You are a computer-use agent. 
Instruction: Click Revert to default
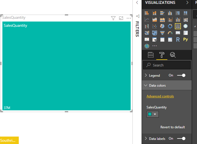click(173, 127)
